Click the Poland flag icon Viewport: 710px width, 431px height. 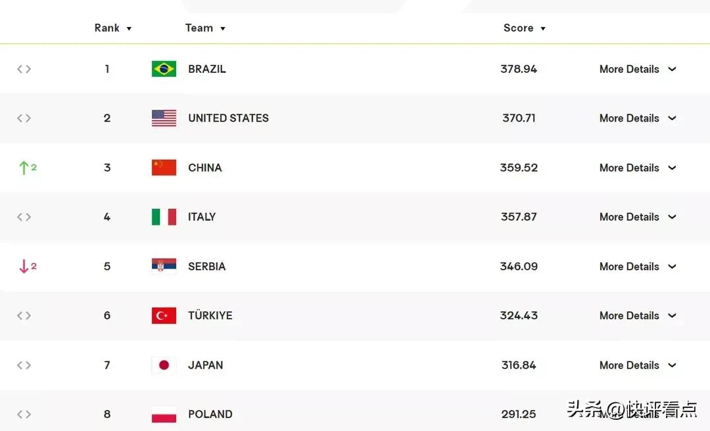coord(164,415)
